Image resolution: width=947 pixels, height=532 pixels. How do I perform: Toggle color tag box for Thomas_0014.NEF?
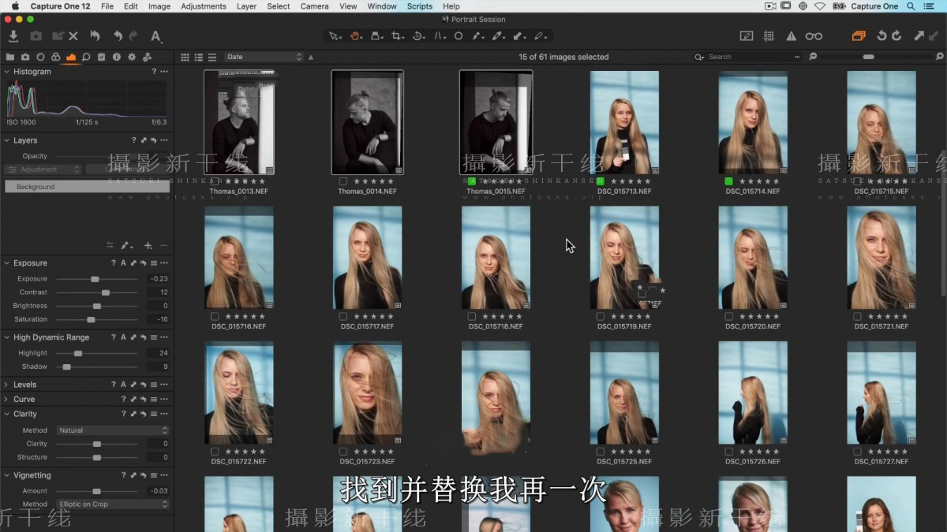343,181
